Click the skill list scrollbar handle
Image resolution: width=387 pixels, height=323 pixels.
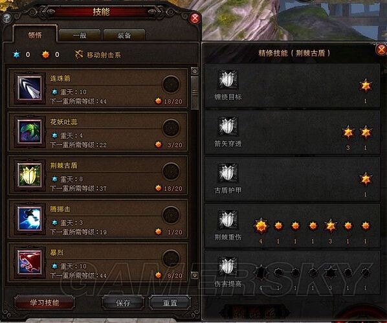(x=195, y=93)
